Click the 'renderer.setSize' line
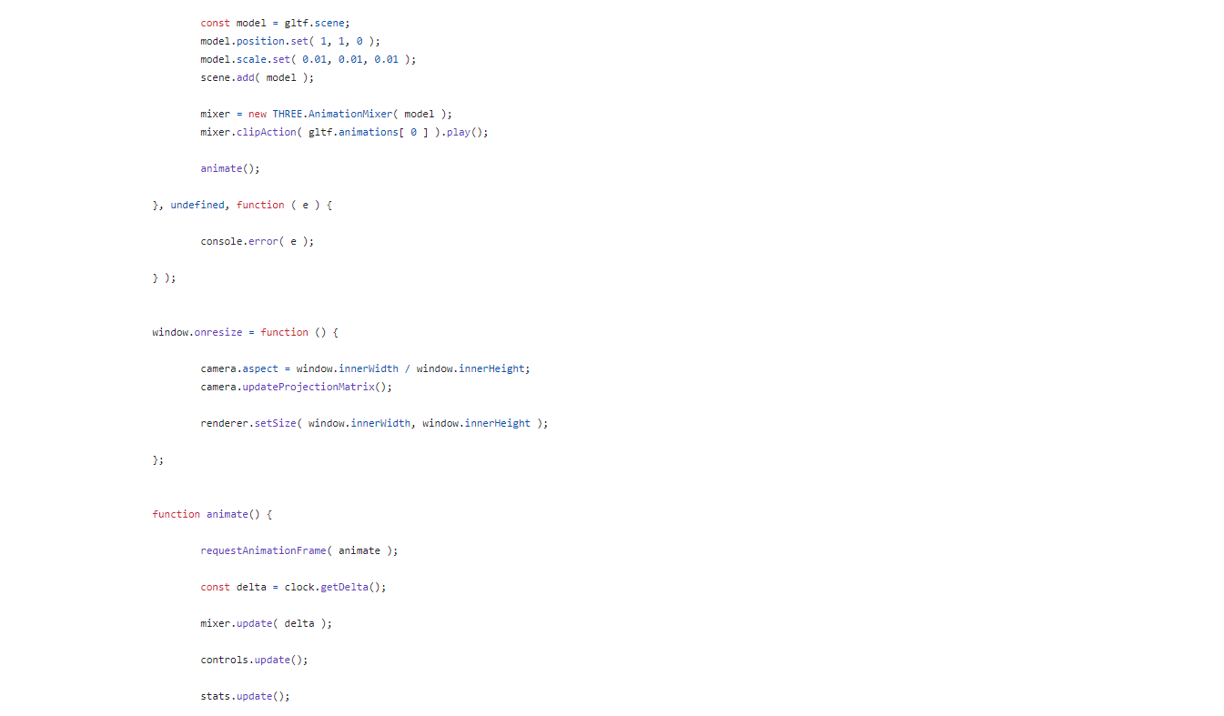This screenshot has height=716, width=1224. 374,423
